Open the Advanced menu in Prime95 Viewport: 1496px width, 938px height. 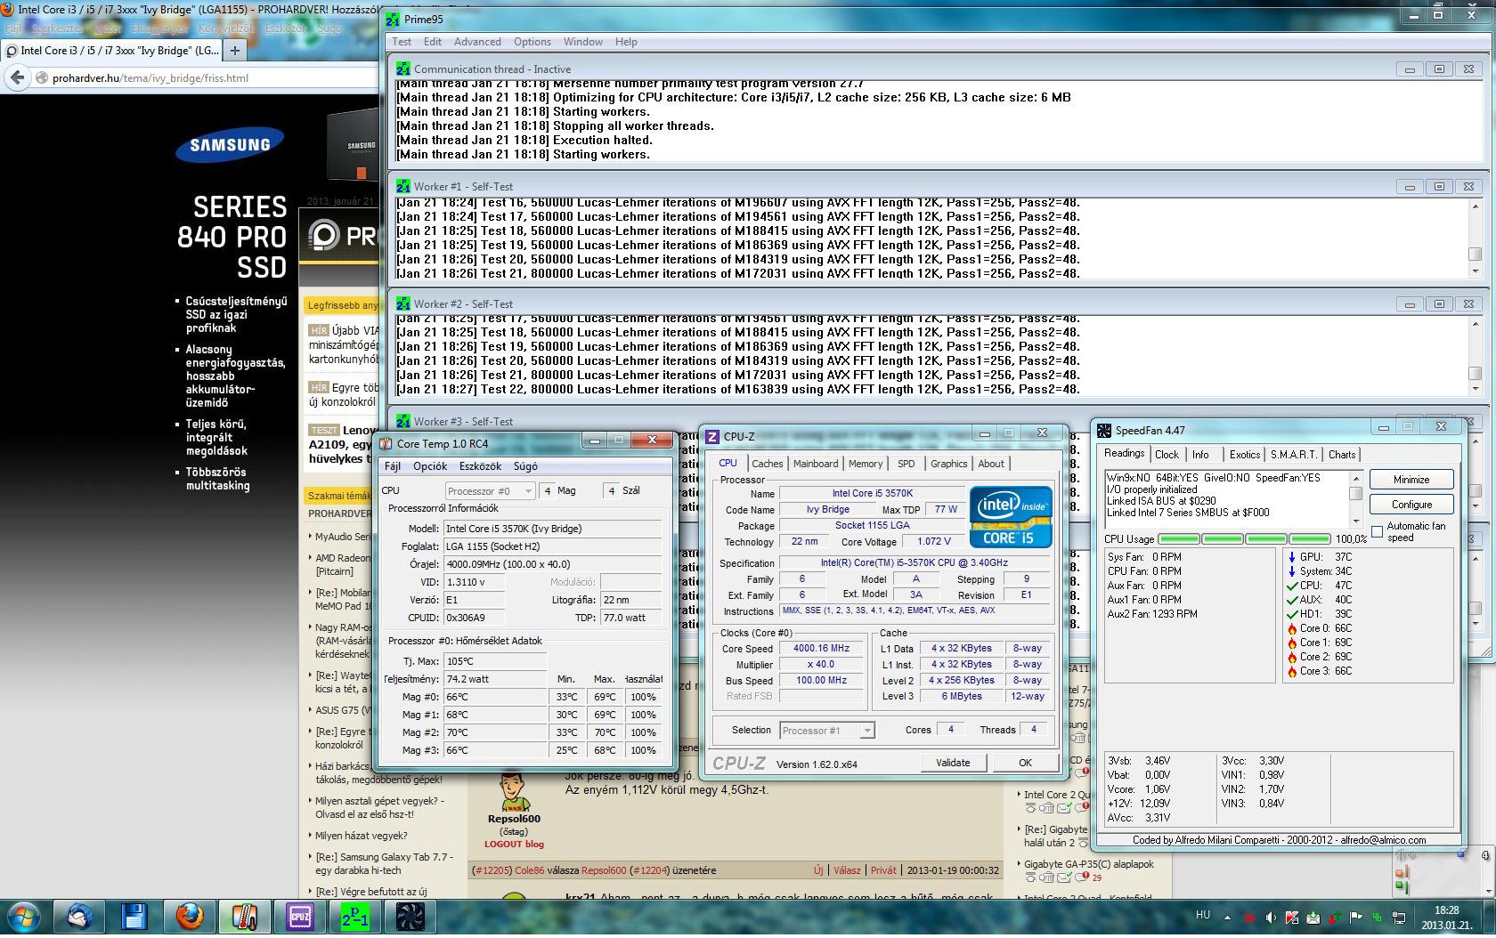click(x=477, y=42)
